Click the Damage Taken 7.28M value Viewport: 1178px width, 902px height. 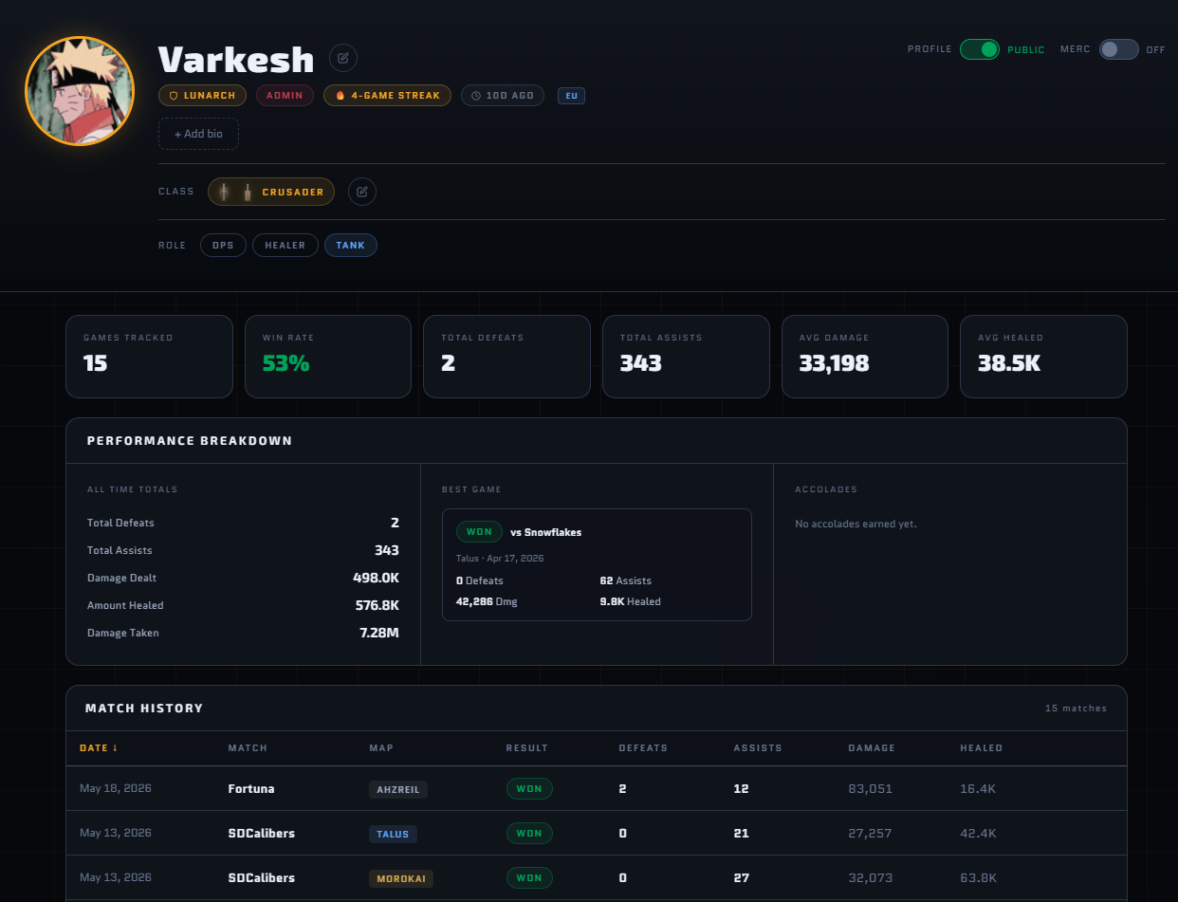[x=378, y=633]
